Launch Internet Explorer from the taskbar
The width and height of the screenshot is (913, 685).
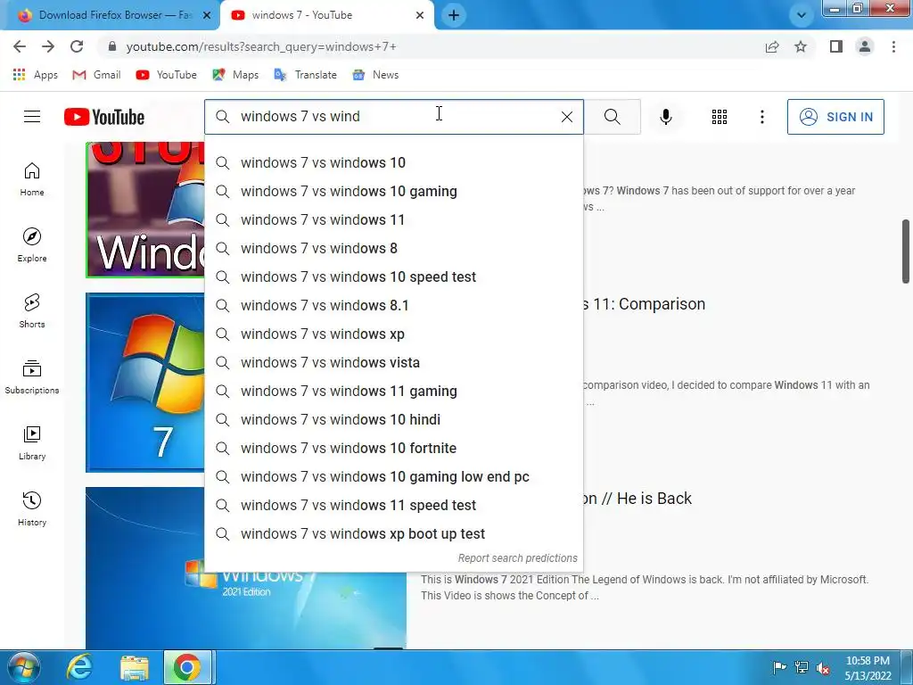78,667
